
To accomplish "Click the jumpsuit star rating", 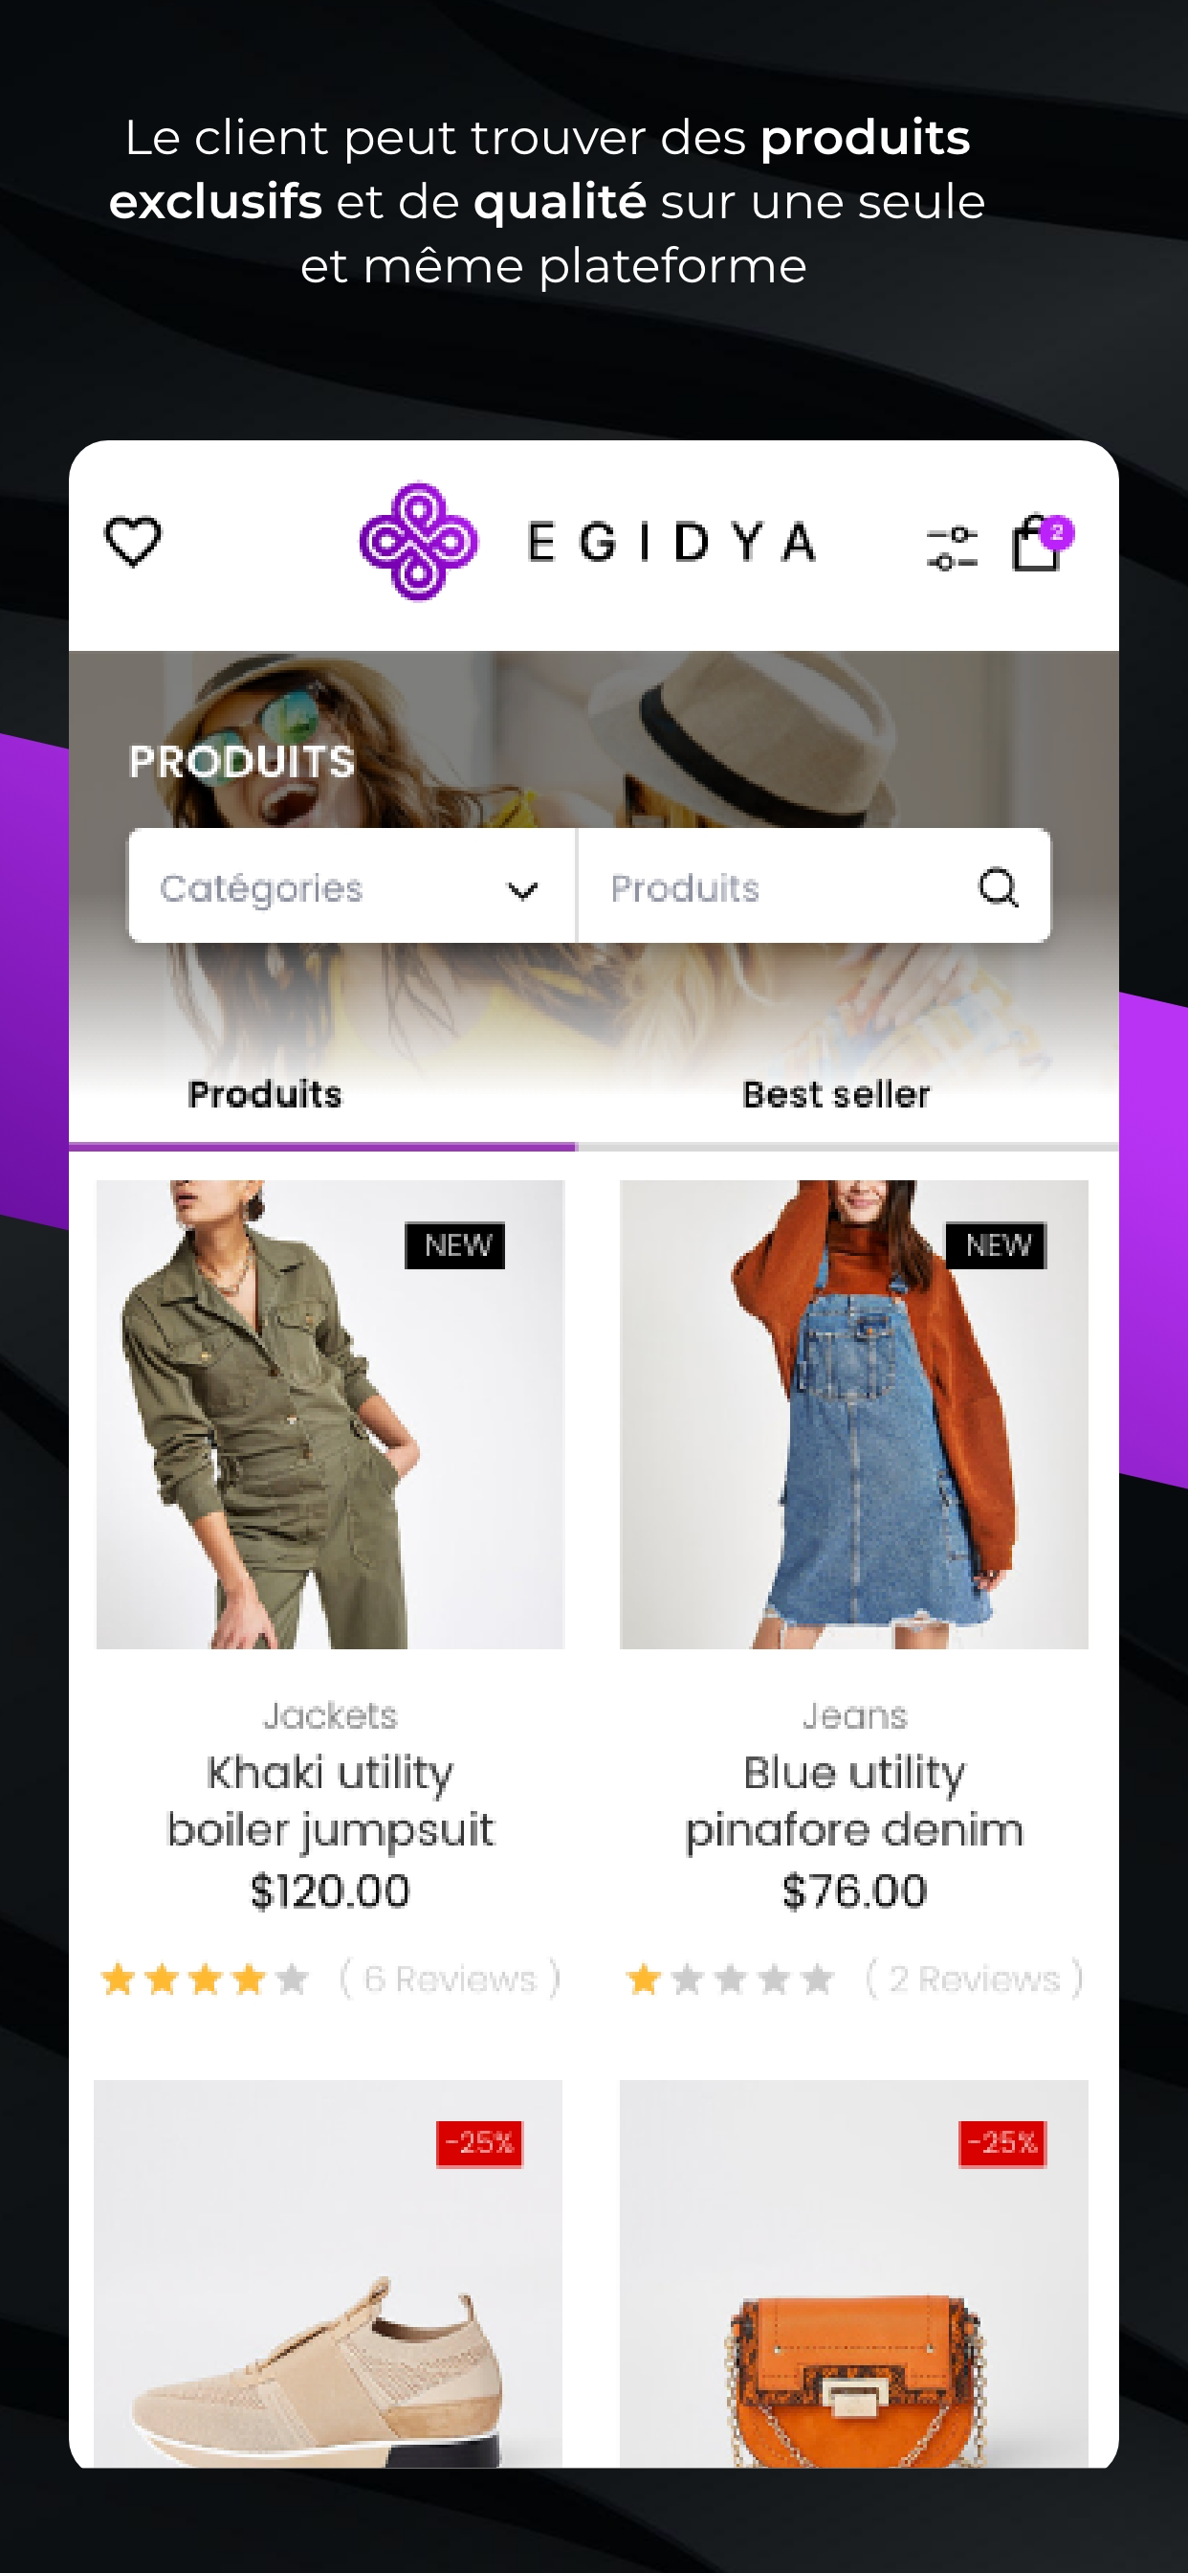I will tap(206, 1979).
